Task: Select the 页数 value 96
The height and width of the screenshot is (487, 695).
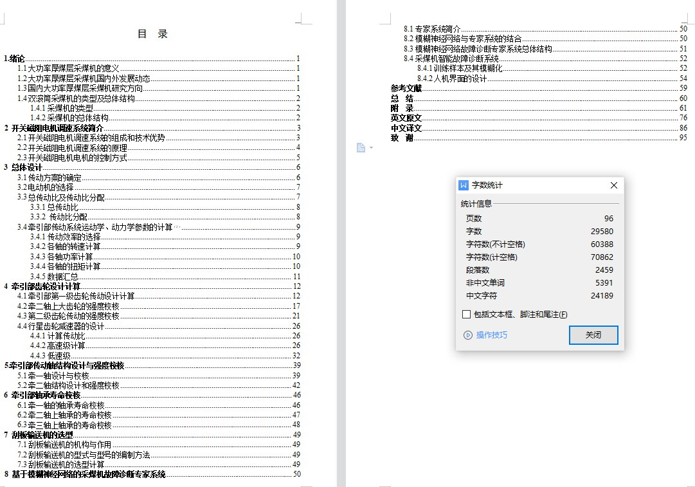Action: point(609,219)
